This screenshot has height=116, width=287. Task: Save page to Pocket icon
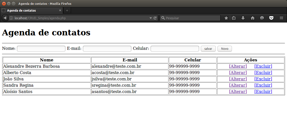(x=271, y=18)
